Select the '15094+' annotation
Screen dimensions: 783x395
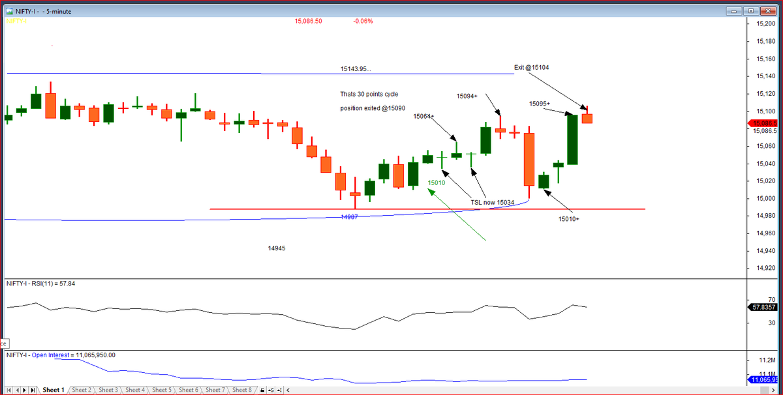click(x=467, y=96)
